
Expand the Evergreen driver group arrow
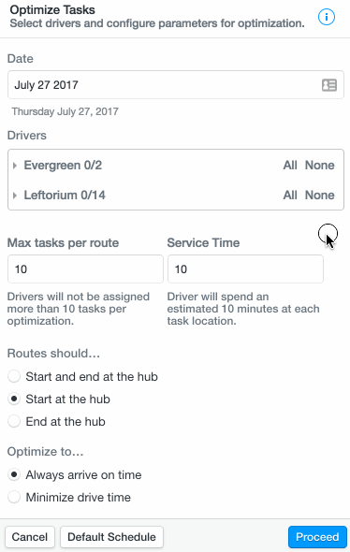pos(14,166)
